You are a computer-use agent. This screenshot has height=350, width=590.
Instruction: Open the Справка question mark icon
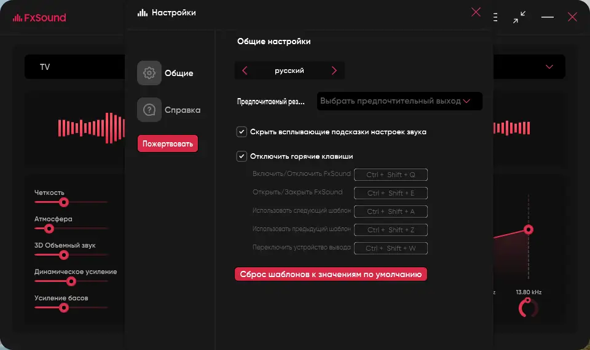(x=149, y=110)
